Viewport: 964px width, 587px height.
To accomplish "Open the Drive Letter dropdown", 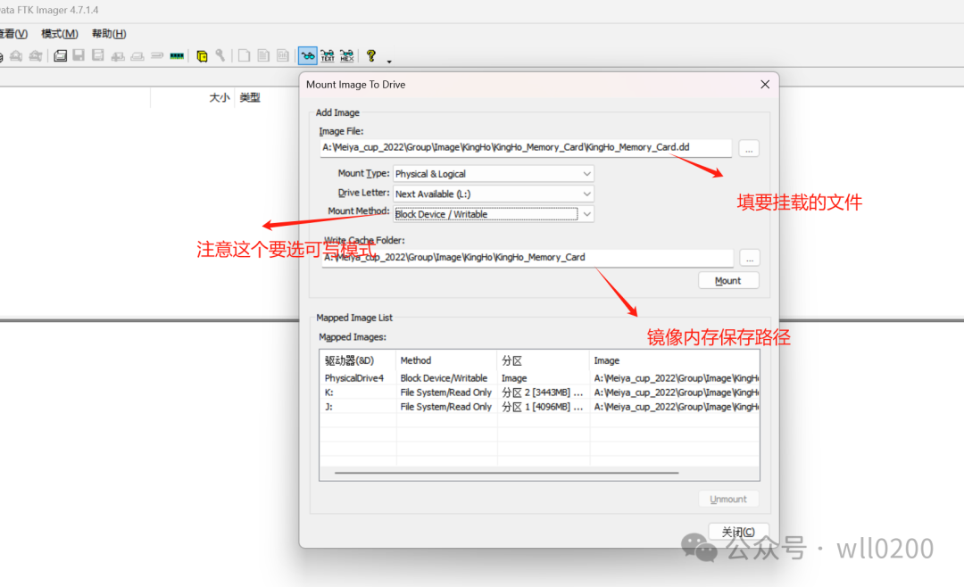I will pos(494,194).
